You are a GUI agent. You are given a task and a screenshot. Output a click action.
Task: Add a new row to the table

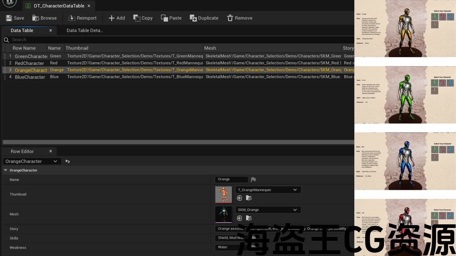point(116,18)
